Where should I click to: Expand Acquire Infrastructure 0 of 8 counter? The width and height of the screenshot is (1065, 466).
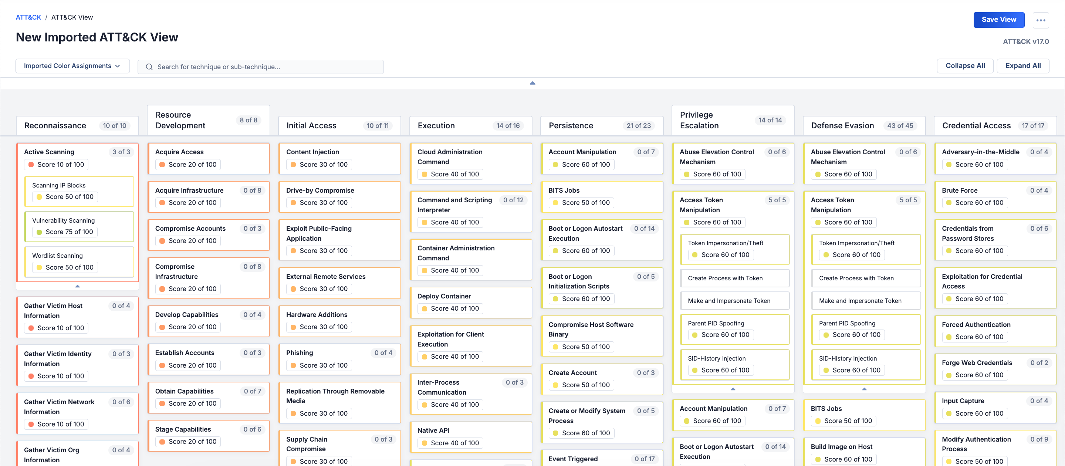pos(252,190)
